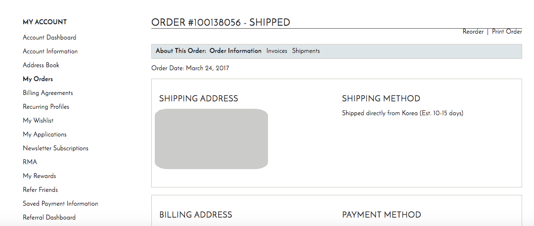
Task: Click the RMA link
Action: click(x=30, y=162)
